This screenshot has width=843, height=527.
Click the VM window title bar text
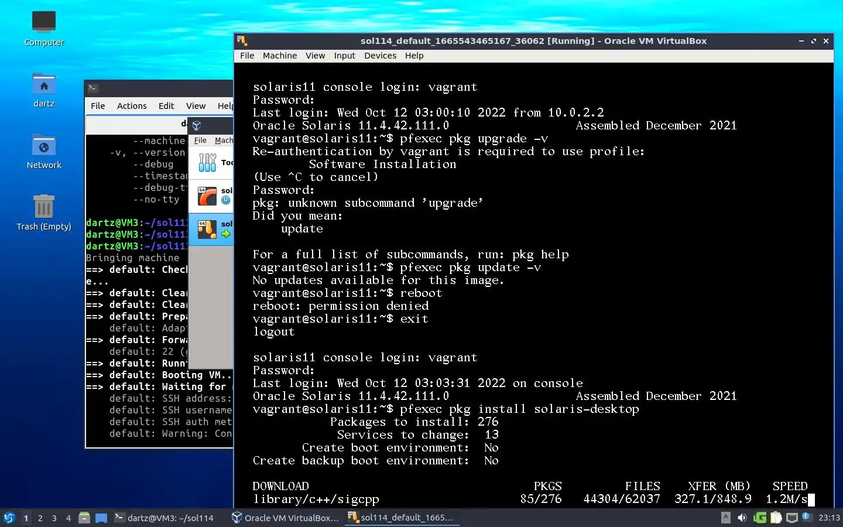(533, 41)
